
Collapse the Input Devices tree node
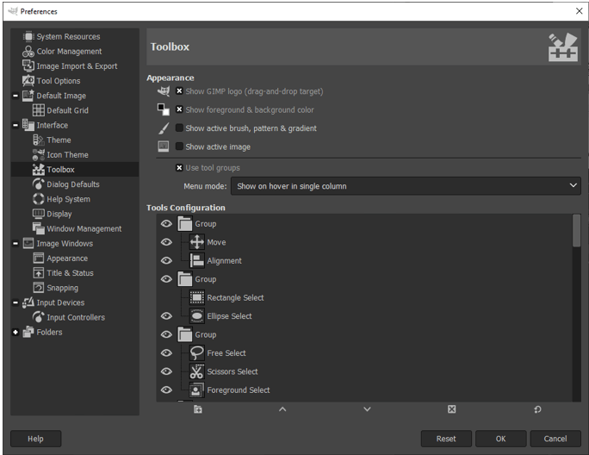coord(15,302)
